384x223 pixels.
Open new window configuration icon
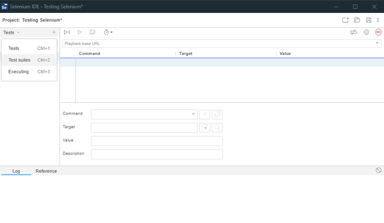[x=217, y=114]
